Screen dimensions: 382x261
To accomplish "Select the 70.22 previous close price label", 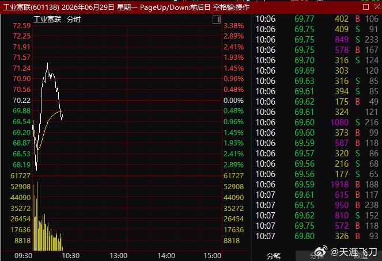I will (x=22, y=101).
